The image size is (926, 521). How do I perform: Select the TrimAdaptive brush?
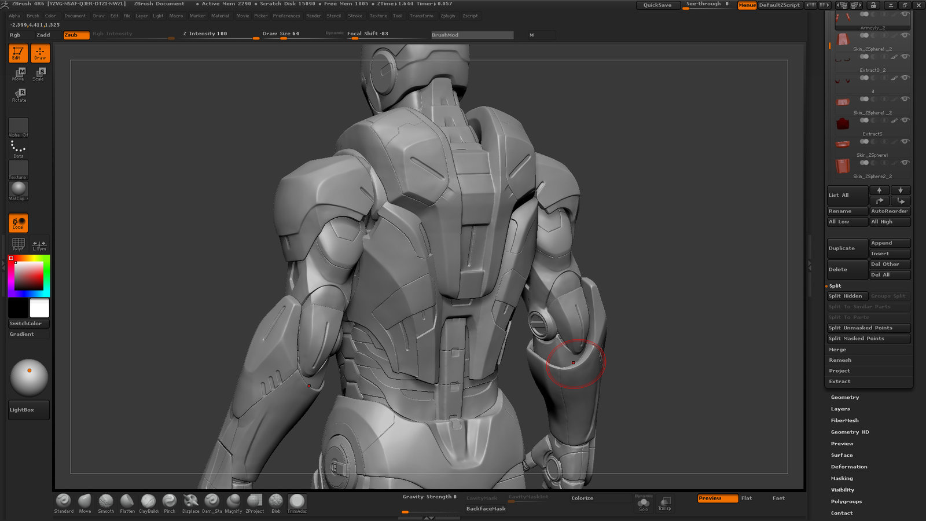[297, 503]
